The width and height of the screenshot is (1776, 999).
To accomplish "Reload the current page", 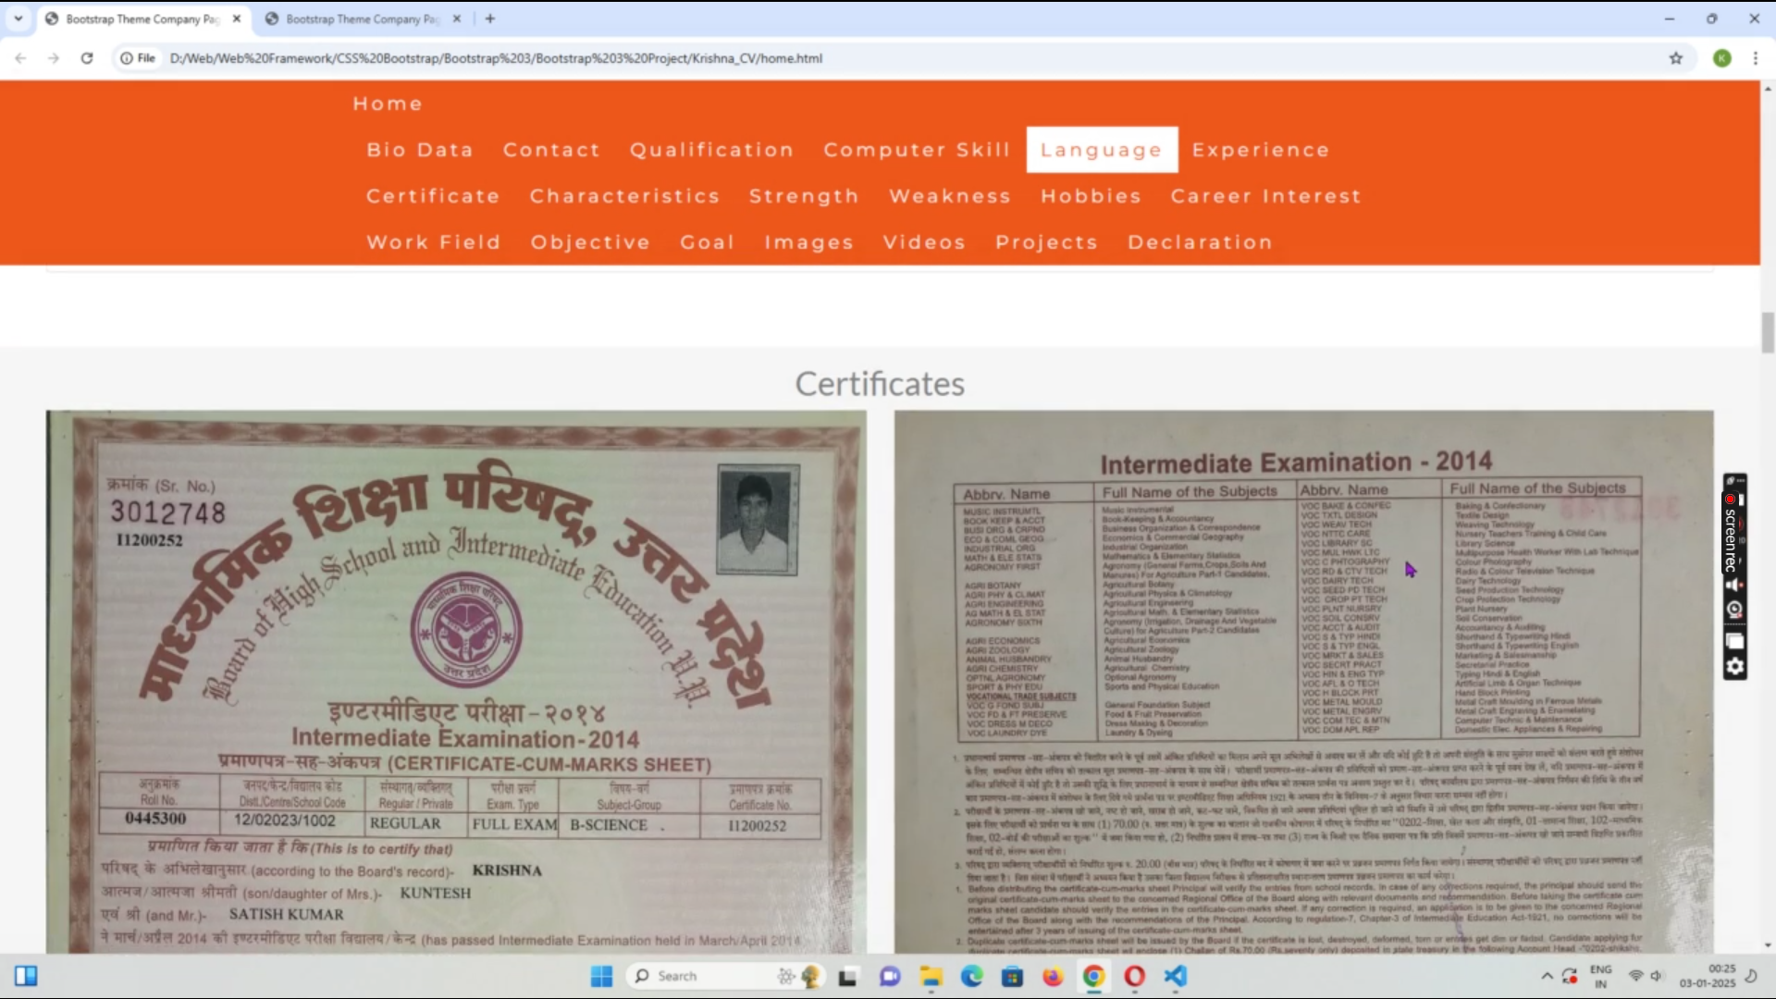I will (x=87, y=58).
